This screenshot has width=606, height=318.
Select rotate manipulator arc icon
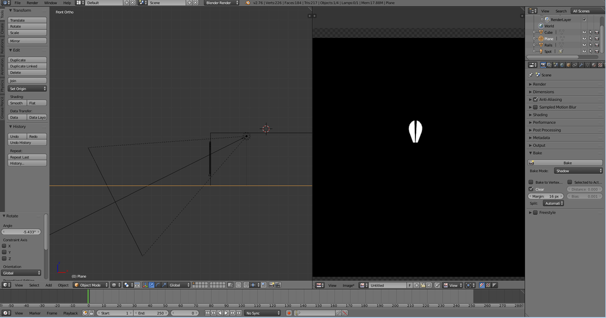[157, 285]
